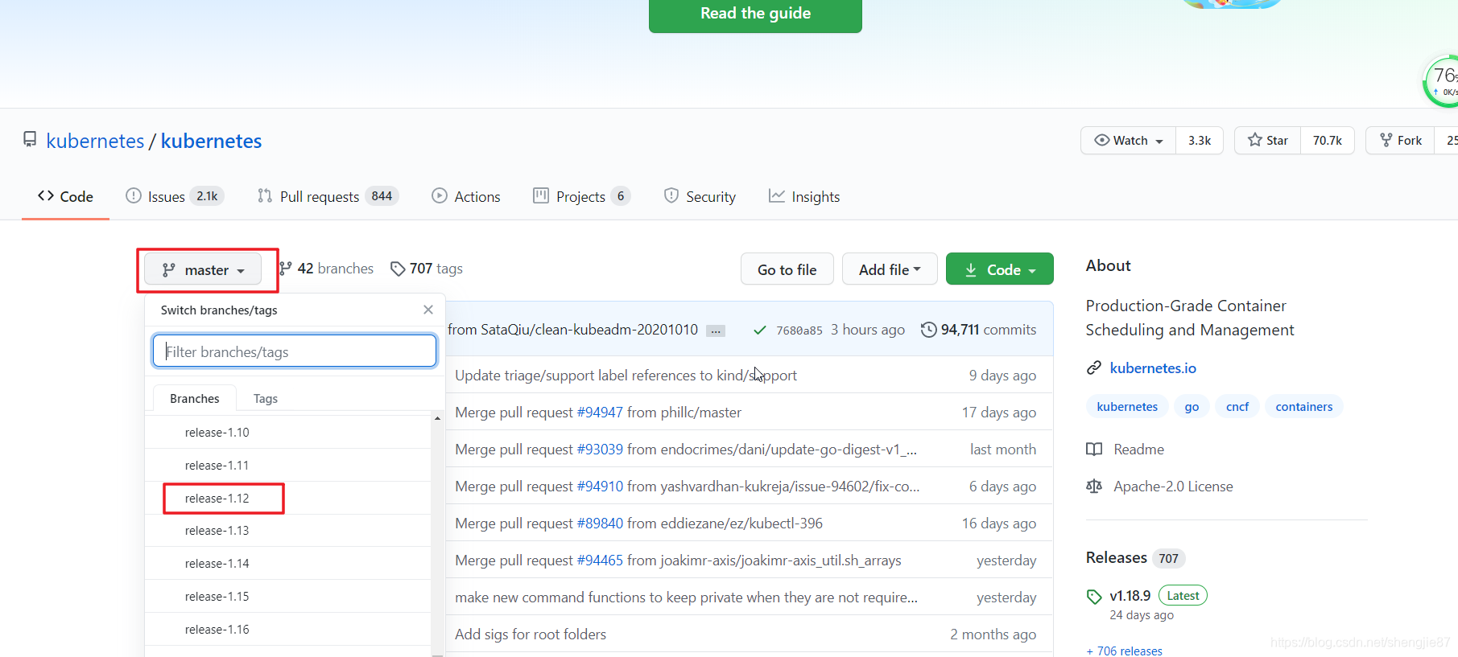
Task: Focus the Filter branches/tags field
Action: click(x=295, y=351)
